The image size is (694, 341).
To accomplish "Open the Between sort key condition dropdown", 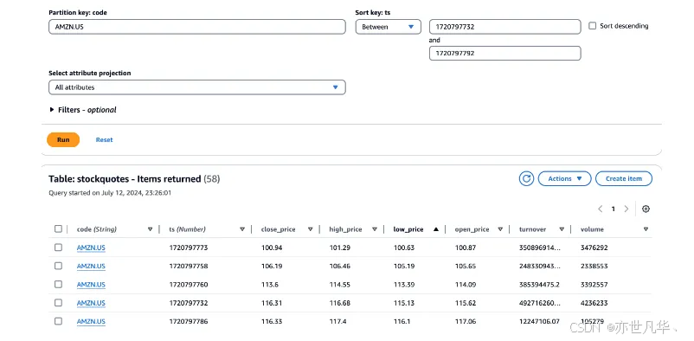I will [389, 27].
